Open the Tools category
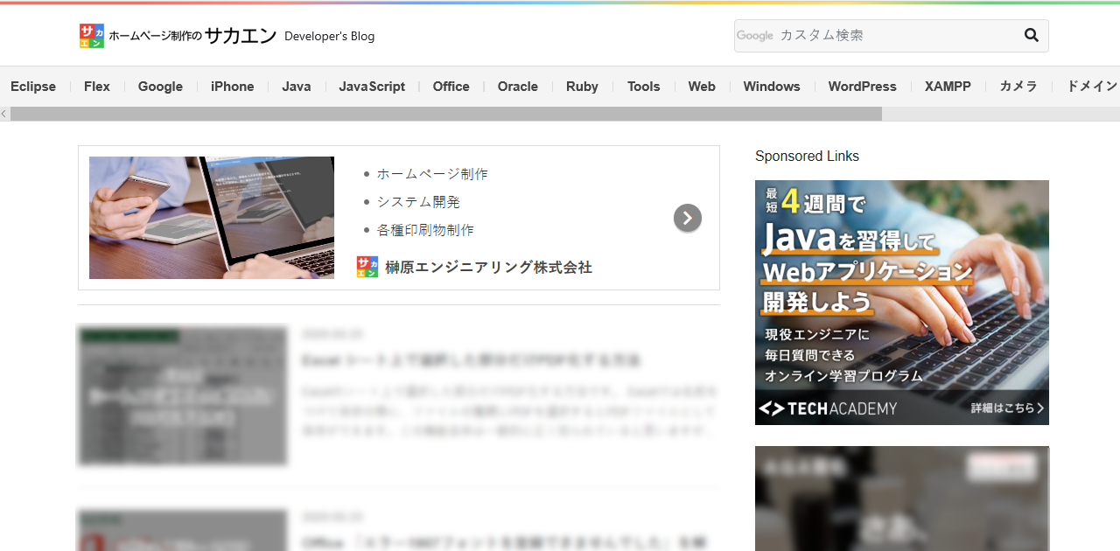This screenshot has height=551, width=1120. 643,87
